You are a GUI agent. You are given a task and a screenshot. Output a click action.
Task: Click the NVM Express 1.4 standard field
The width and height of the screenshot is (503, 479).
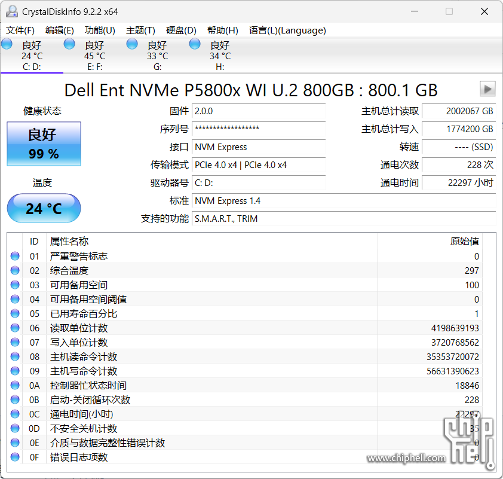tap(344, 201)
